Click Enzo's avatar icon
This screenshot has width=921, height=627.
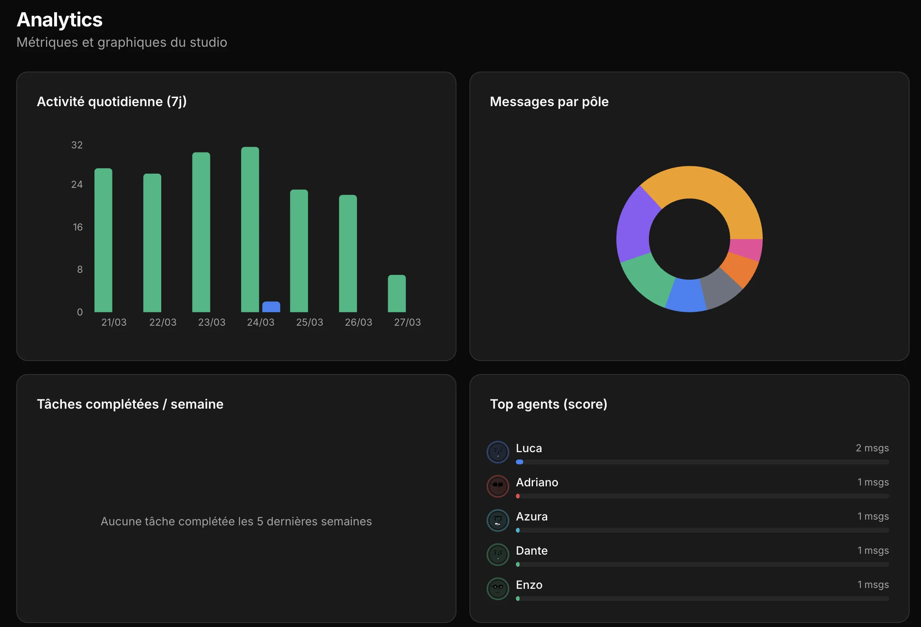(x=497, y=588)
